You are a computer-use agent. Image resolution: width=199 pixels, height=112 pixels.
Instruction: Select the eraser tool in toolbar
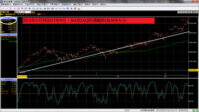75,8
